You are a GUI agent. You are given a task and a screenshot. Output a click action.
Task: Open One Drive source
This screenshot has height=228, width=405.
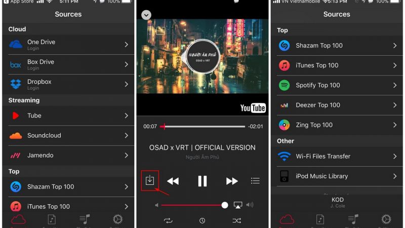[68, 45]
